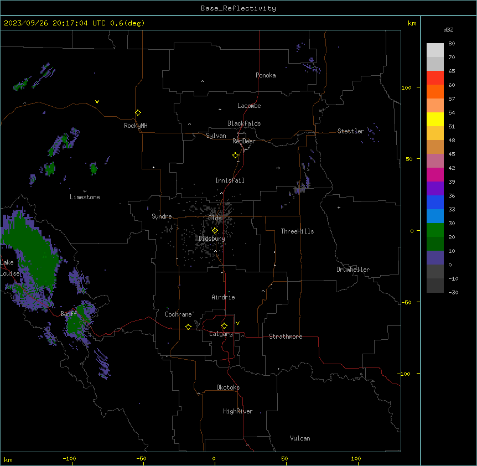Select the 65 dBZ red color swatch

(435, 77)
